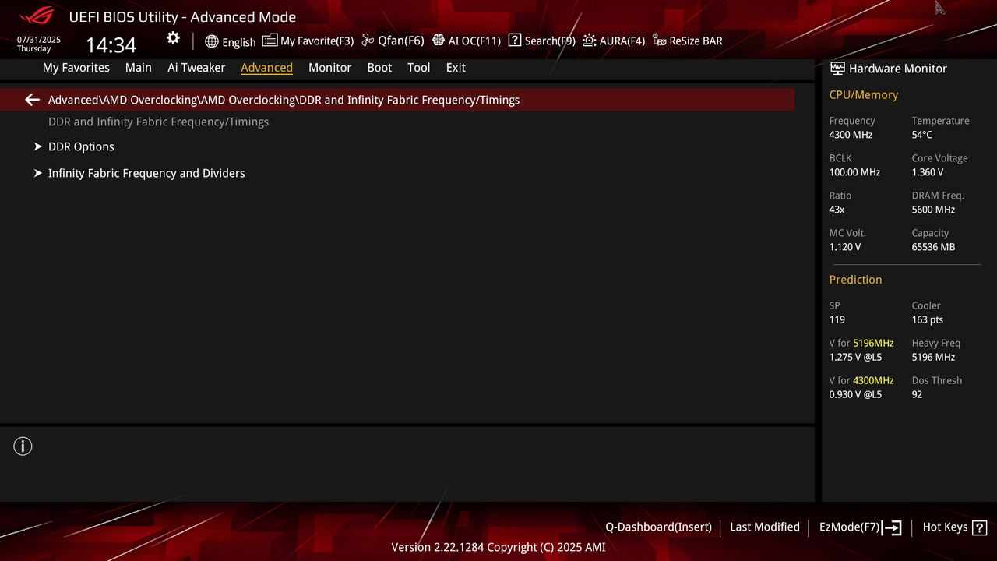View Last Modified settings list
997x561 pixels.
pos(764,527)
